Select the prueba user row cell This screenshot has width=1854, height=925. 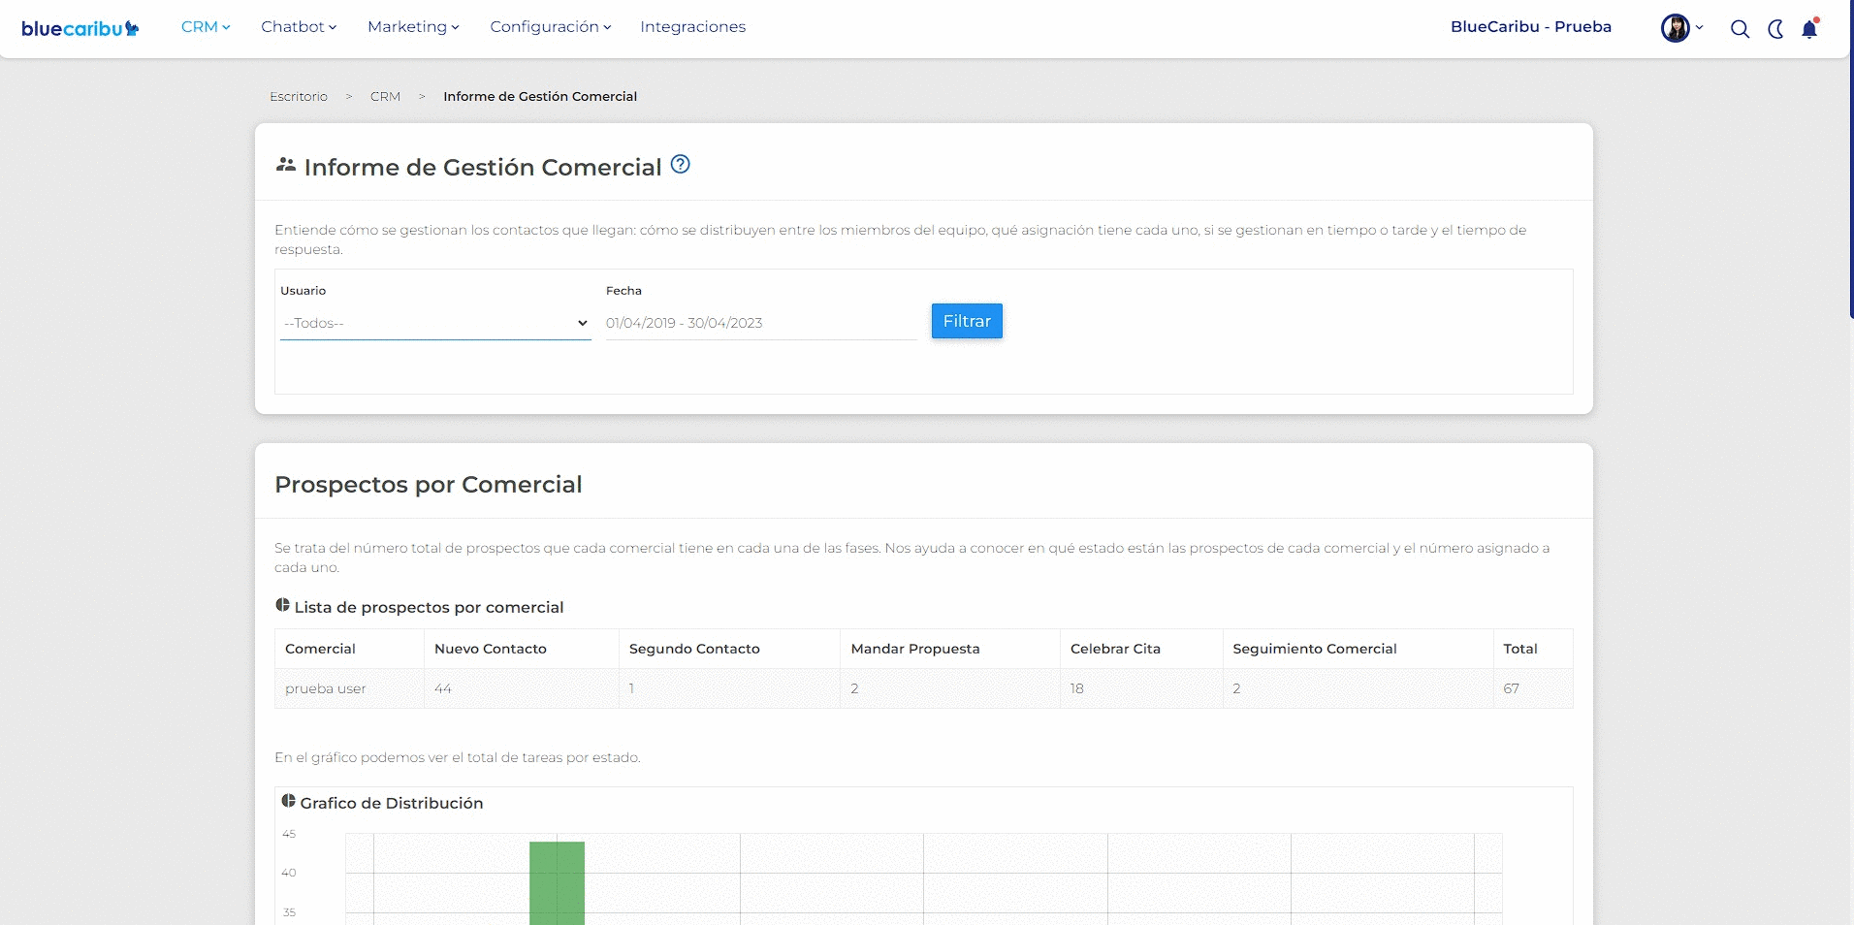pyautogui.click(x=349, y=688)
